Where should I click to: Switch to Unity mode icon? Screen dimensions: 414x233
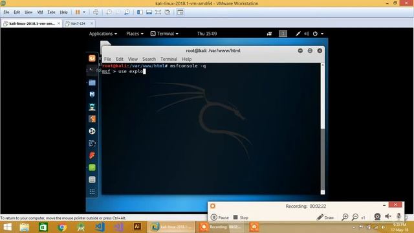coord(168,12)
